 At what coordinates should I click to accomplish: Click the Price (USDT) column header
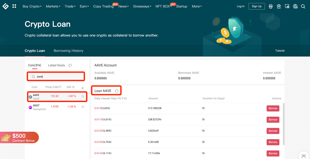53,87
